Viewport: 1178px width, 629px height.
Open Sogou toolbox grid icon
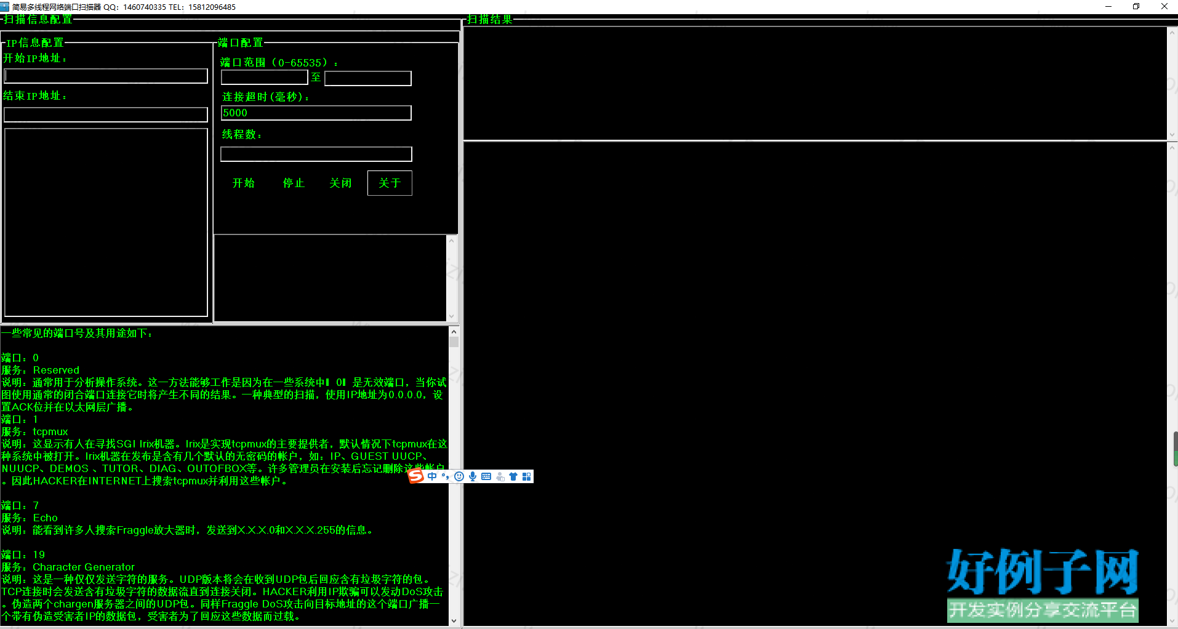click(x=527, y=476)
